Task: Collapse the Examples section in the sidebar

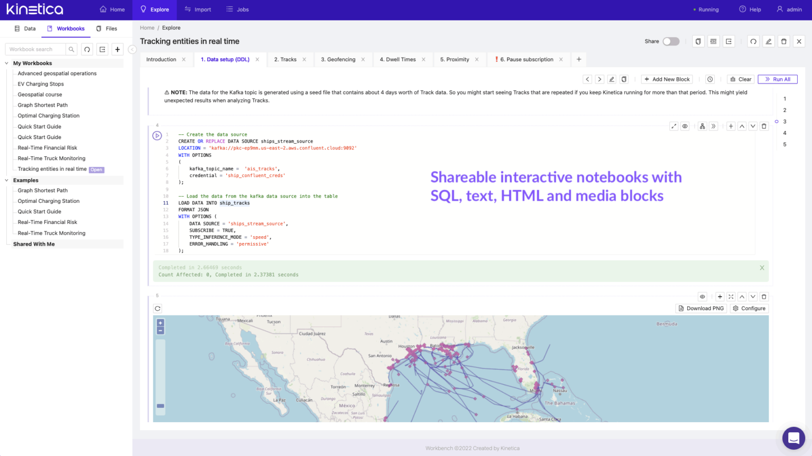Action: (x=5, y=180)
